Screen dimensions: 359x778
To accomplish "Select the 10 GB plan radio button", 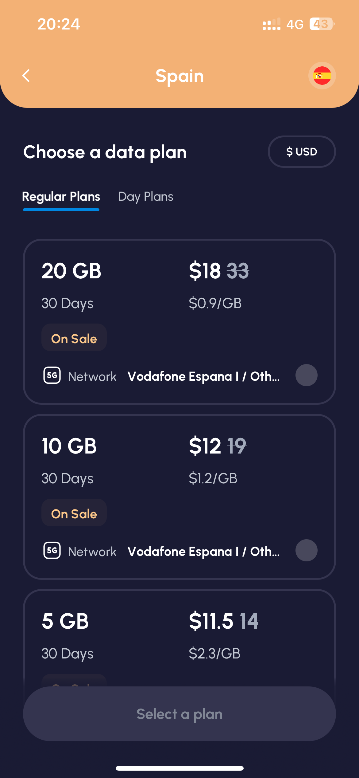I will (x=306, y=550).
